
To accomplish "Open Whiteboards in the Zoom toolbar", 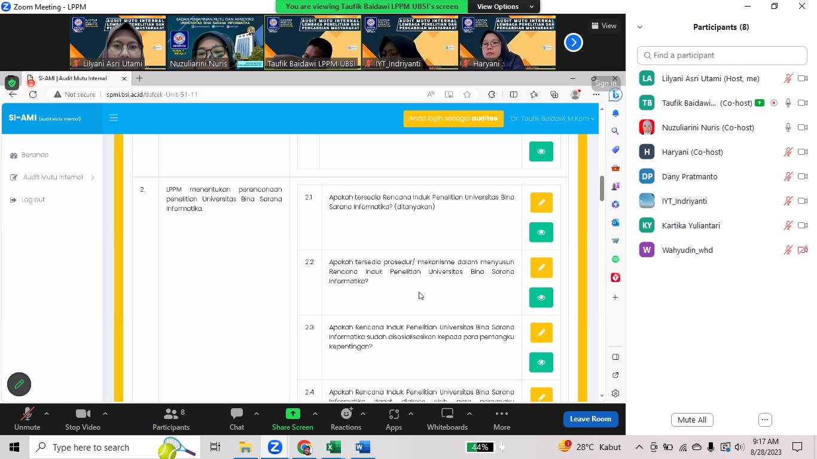I will tap(447, 419).
